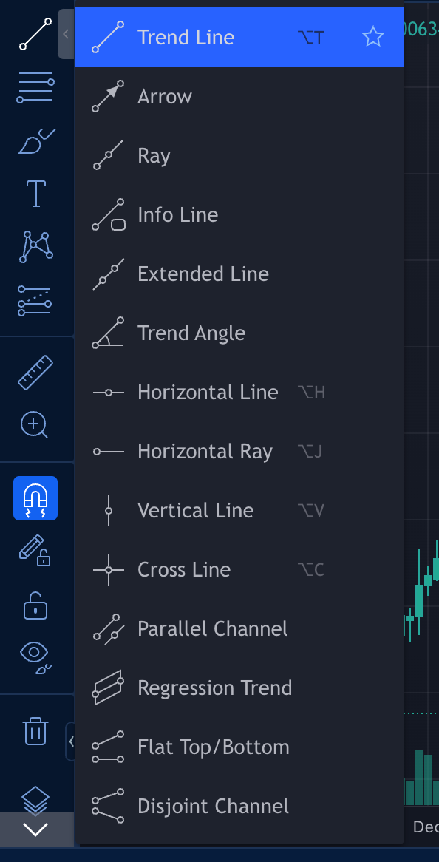Toggle Stay in Drawing Mode pencil lock

pos(35,551)
